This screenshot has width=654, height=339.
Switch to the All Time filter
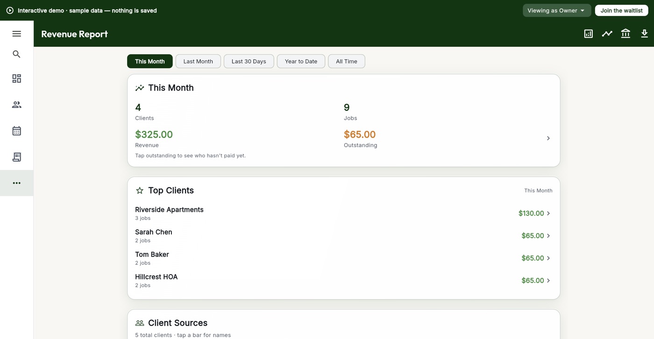[x=347, y=61]
